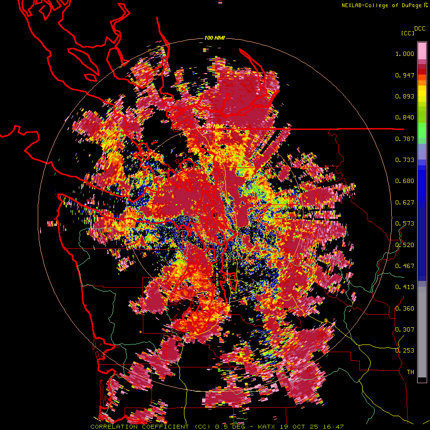430x430 pixels.
Task: Click the light pink top color bar segment
Action: [422, 51]
